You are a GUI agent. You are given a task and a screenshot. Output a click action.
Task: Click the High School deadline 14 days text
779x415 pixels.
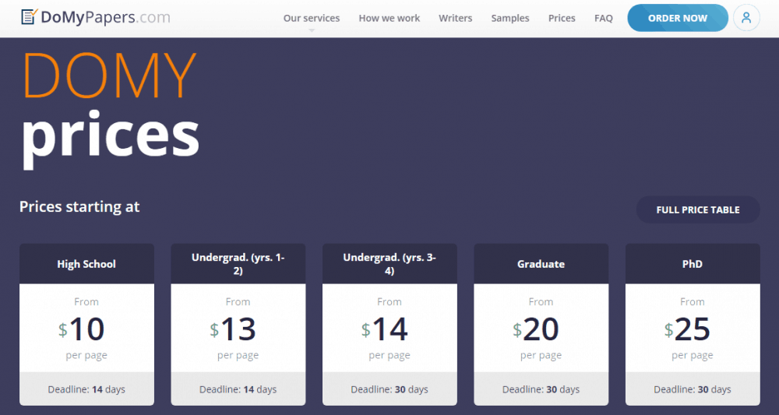(86, 389)
